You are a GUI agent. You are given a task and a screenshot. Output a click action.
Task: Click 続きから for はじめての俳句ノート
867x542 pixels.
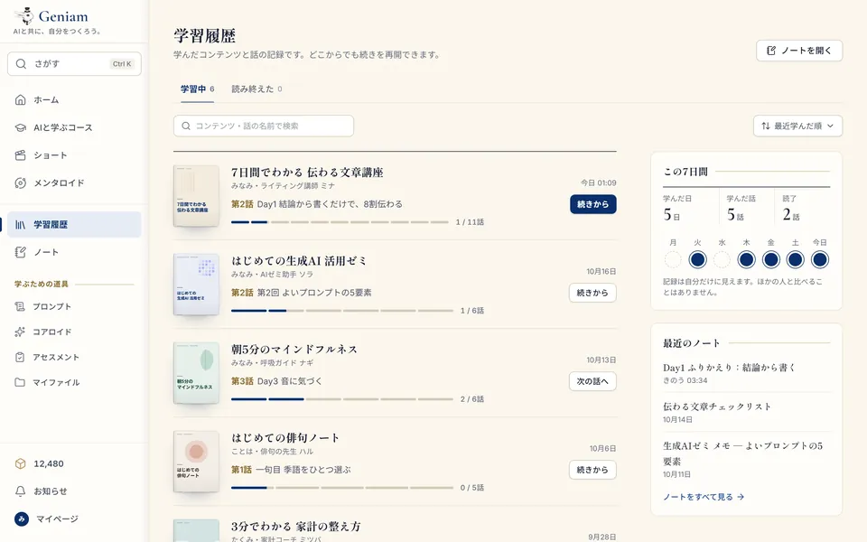592,470
